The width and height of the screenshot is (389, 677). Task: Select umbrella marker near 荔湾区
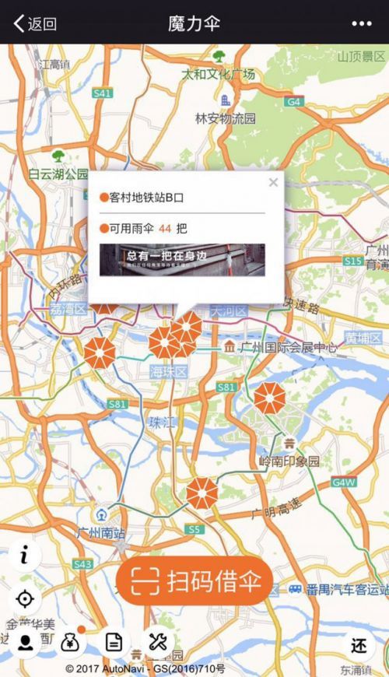[100, 353]
